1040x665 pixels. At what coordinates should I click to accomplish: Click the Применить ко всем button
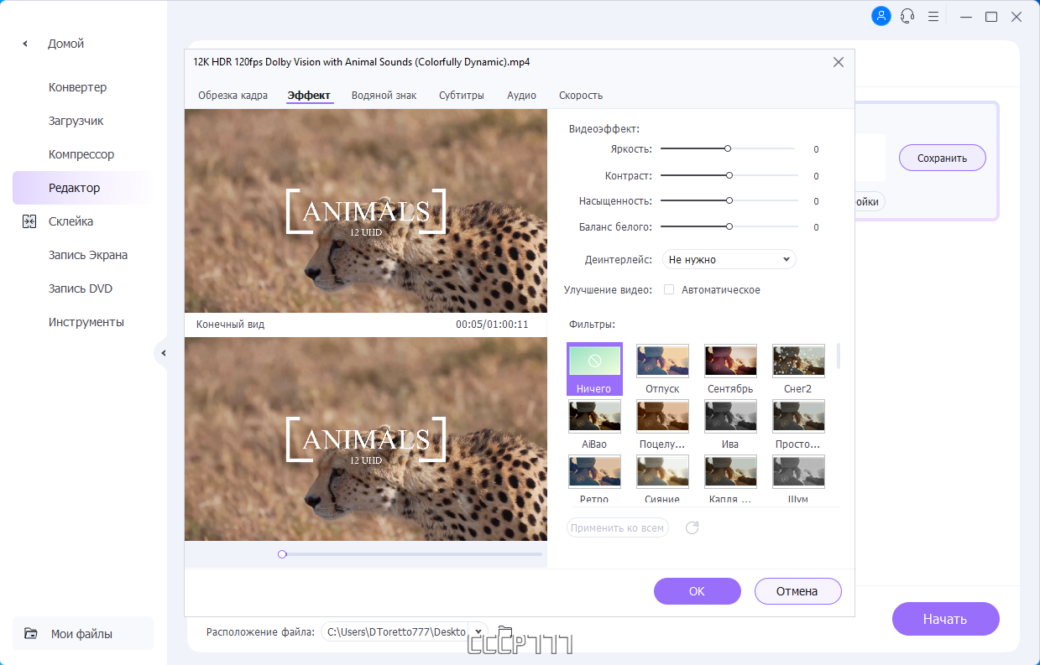click(x=618, y=527)
